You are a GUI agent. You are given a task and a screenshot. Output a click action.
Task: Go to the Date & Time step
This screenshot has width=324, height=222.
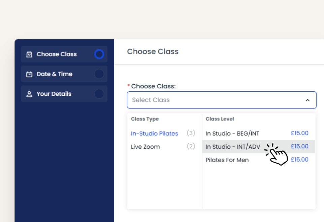click(55, 74)
